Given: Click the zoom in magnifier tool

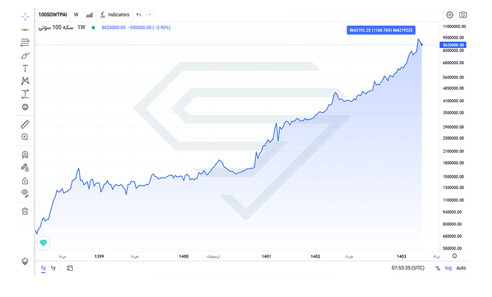Looking at the screenshot, I should point(25,137).
